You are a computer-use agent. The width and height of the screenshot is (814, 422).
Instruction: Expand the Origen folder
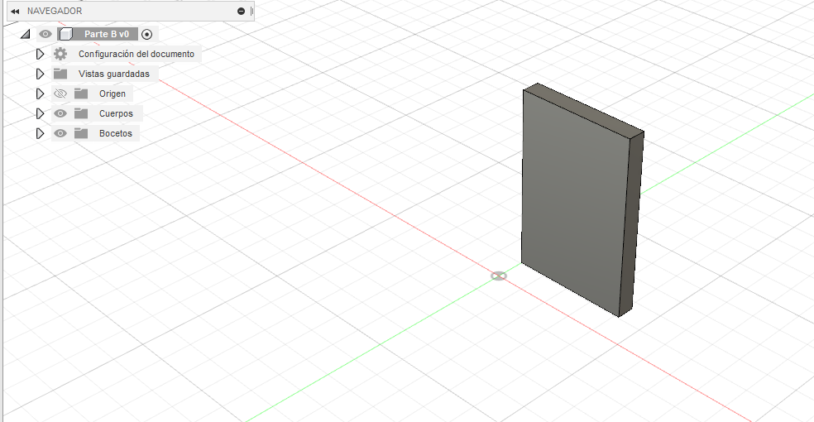coord(40,94)
